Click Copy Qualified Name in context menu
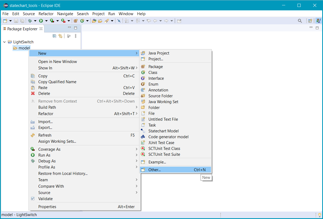This screenshot has width=323, height=219. pos(84,82)
